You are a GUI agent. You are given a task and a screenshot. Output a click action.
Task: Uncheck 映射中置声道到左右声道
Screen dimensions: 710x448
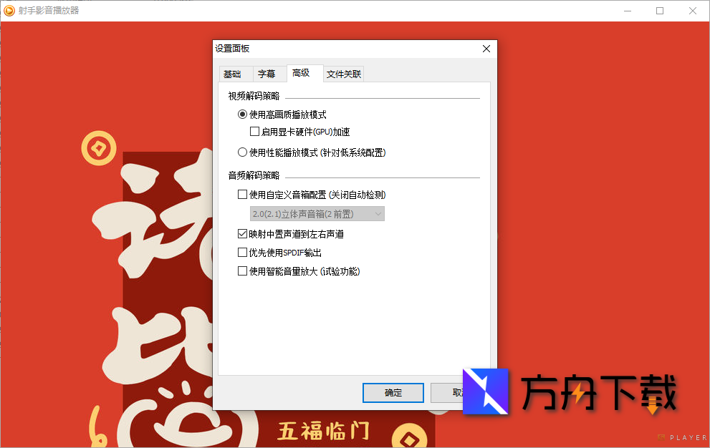242,233
